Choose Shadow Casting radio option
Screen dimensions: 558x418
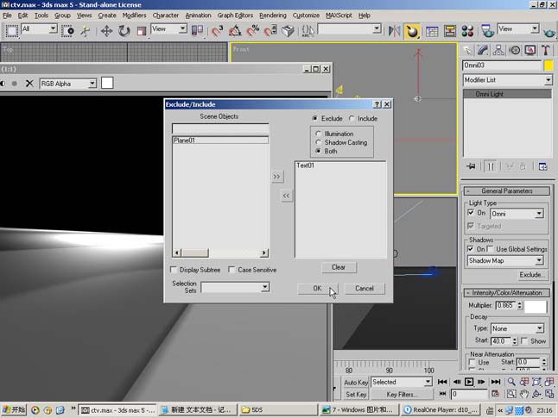pos(318,142)
